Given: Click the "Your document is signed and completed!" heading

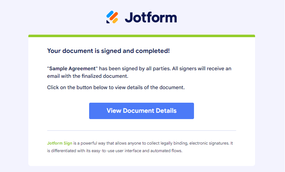Looking at the screenshot, I should tap(108, 51).
